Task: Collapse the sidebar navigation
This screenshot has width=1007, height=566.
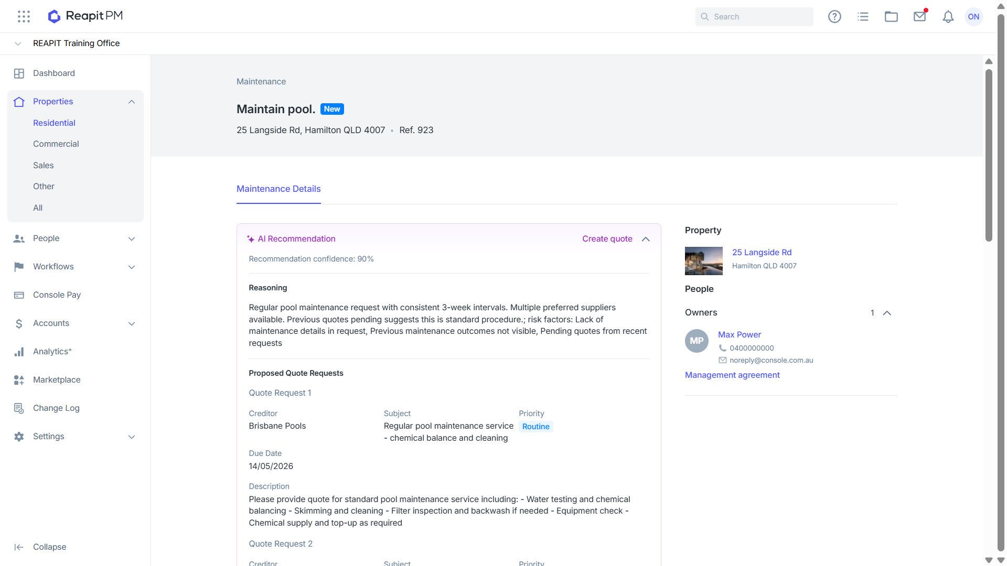Action: pos(40,547)
